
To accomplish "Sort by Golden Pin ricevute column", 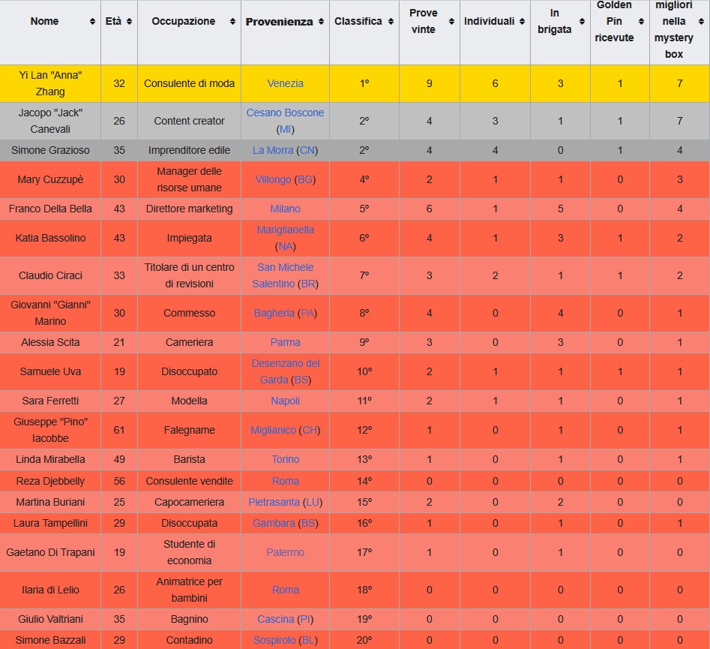I will (642, 21).
